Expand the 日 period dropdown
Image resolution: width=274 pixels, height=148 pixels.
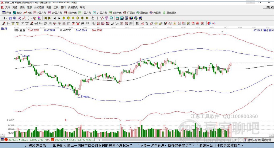click(x=6, y=18)
